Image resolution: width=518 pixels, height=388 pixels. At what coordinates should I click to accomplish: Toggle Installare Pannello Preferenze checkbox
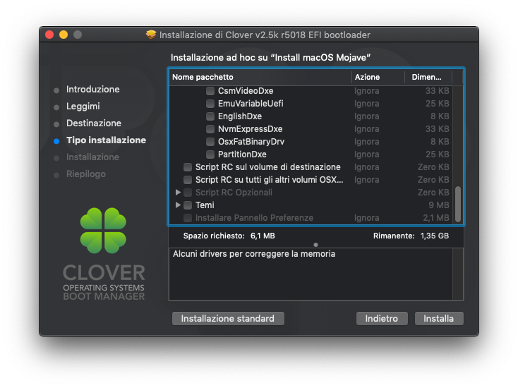click(188, 218)
